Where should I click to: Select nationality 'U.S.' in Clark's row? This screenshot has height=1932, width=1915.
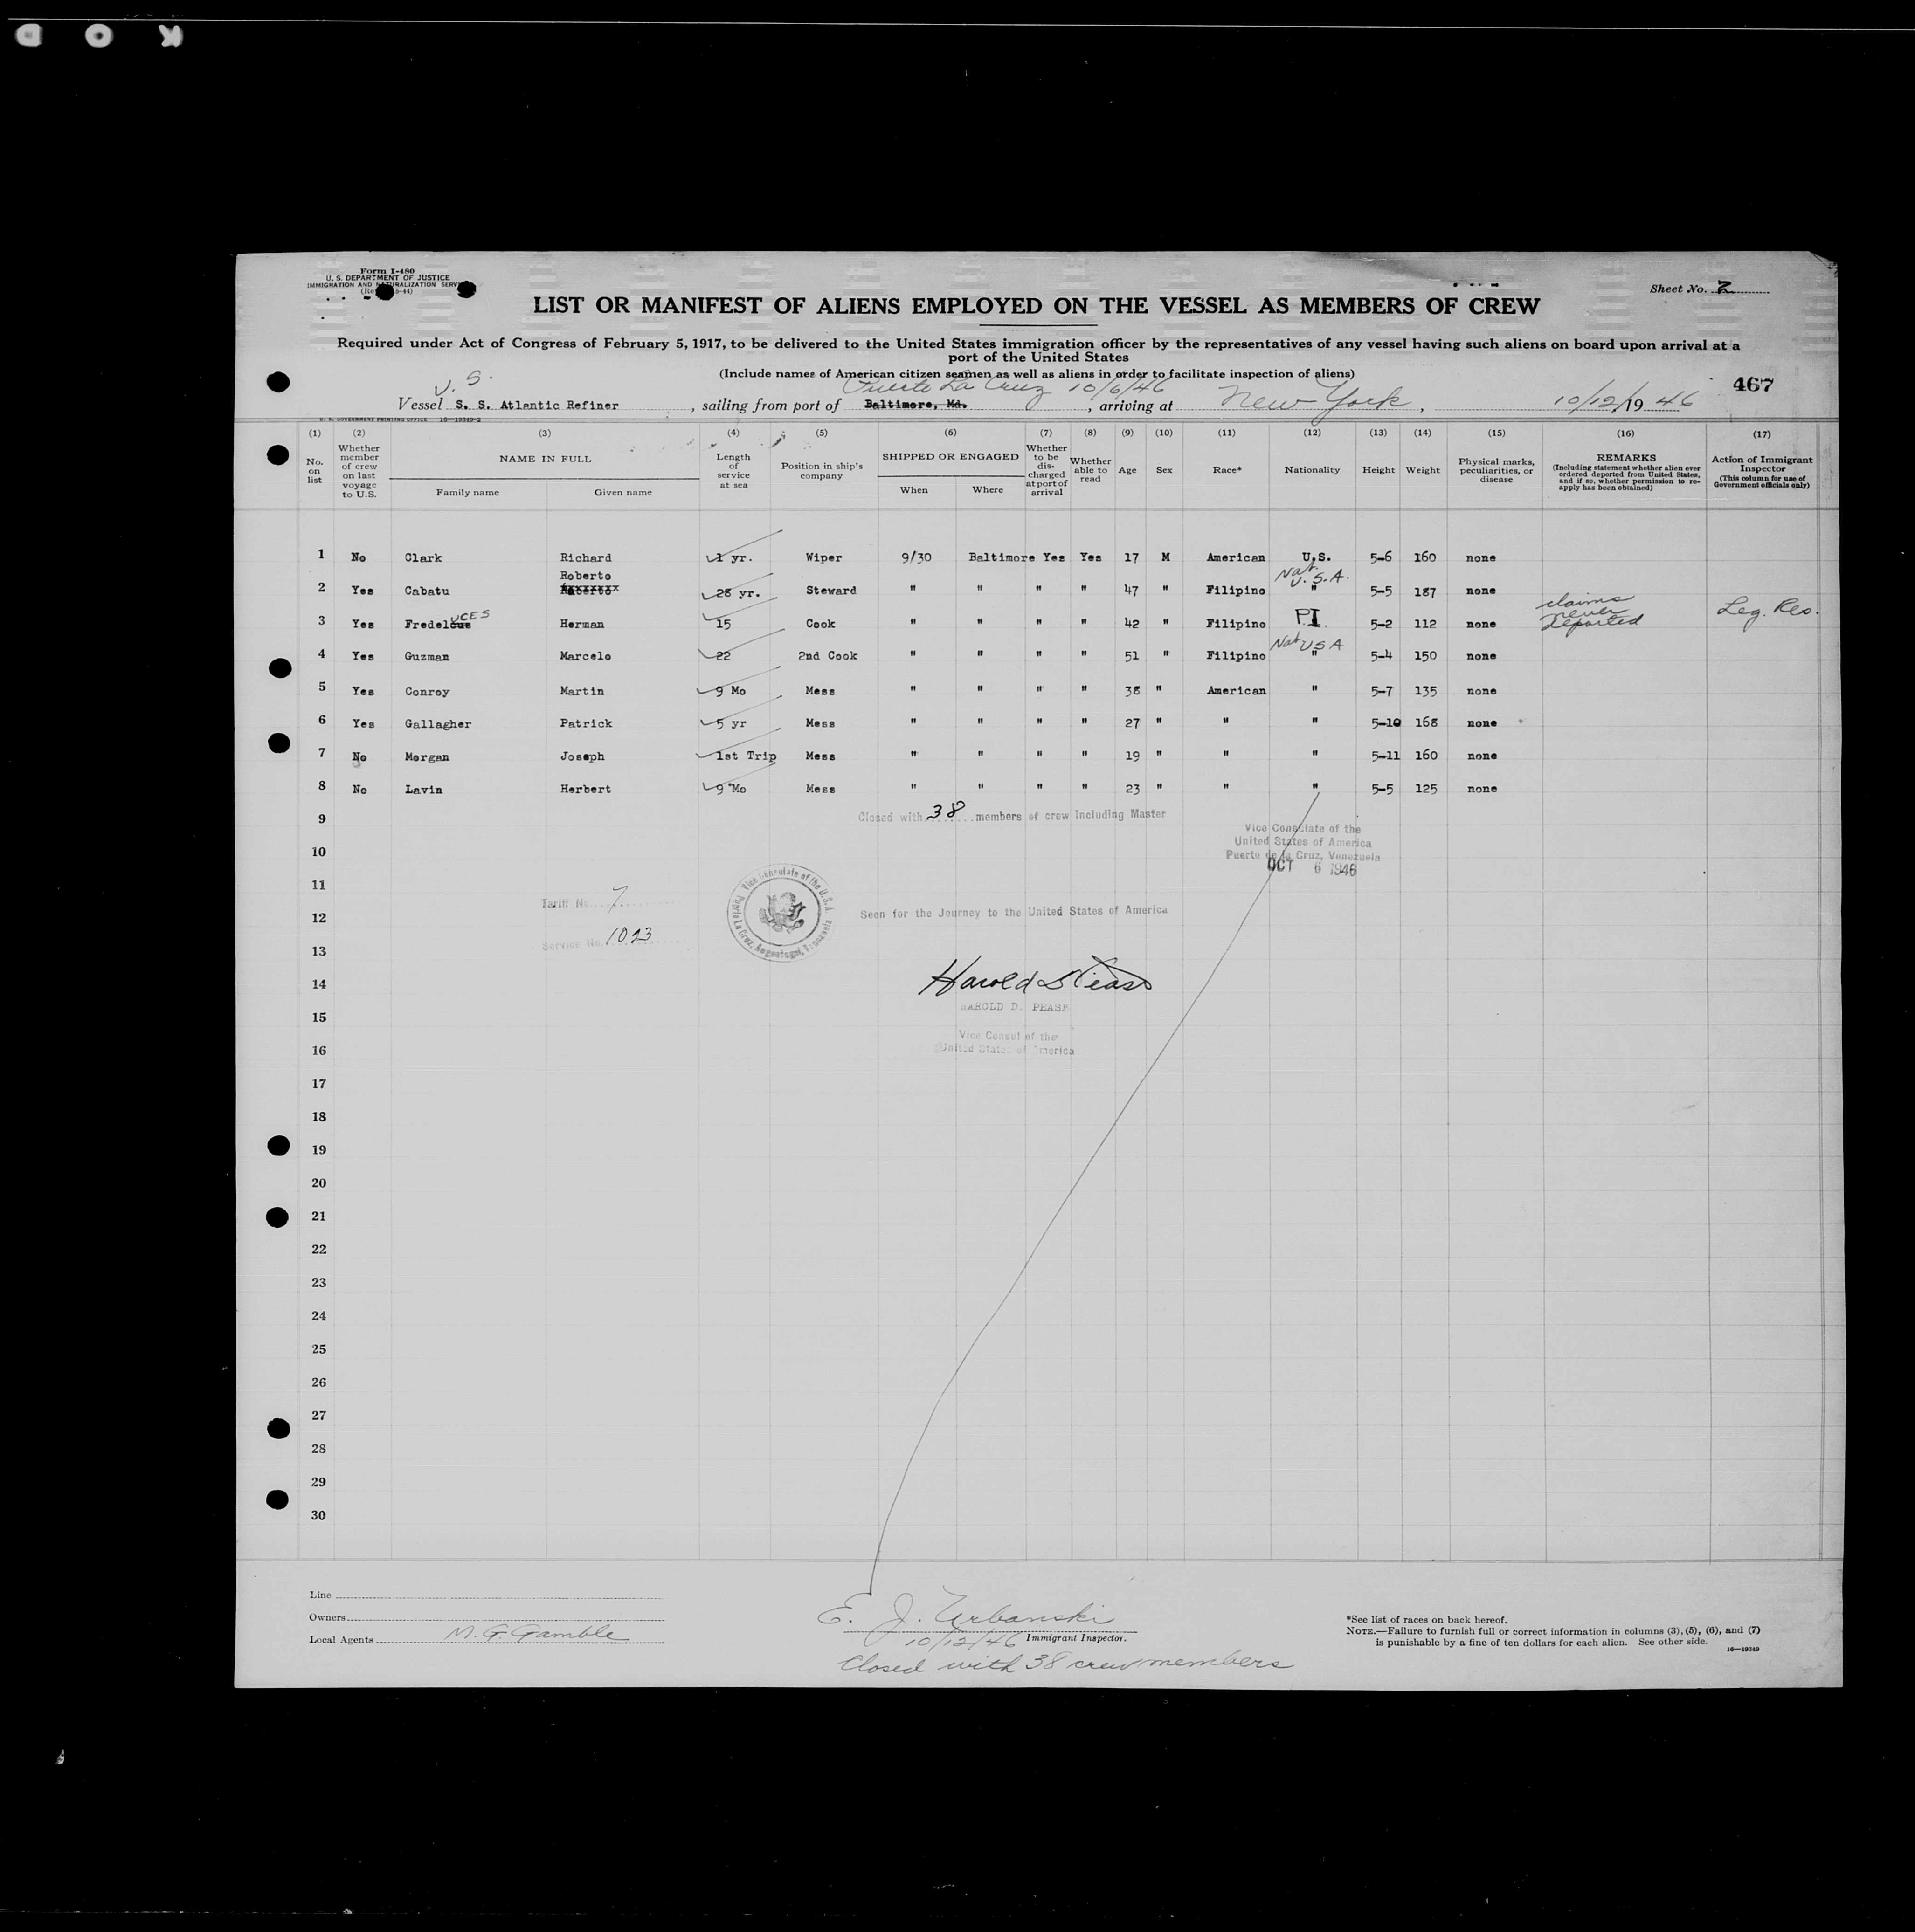pos(1317,558)
